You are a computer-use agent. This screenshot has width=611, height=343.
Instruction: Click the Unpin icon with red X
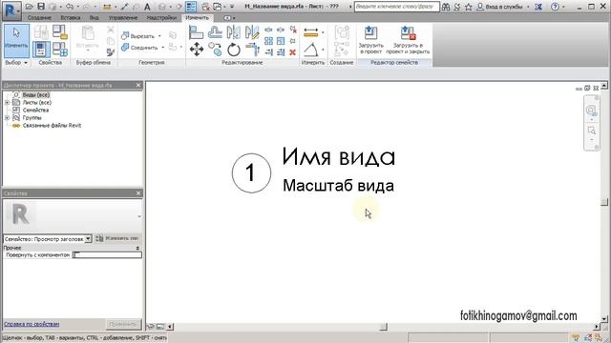pos(293,30)
